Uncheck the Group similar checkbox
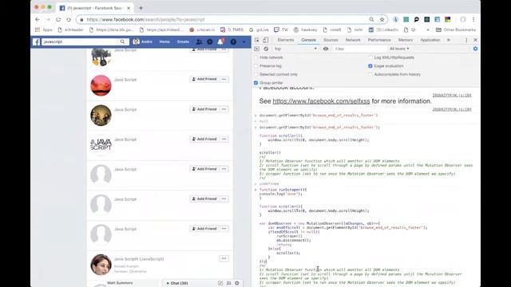This screenshot has height=287, width=511. coord(255,83)
